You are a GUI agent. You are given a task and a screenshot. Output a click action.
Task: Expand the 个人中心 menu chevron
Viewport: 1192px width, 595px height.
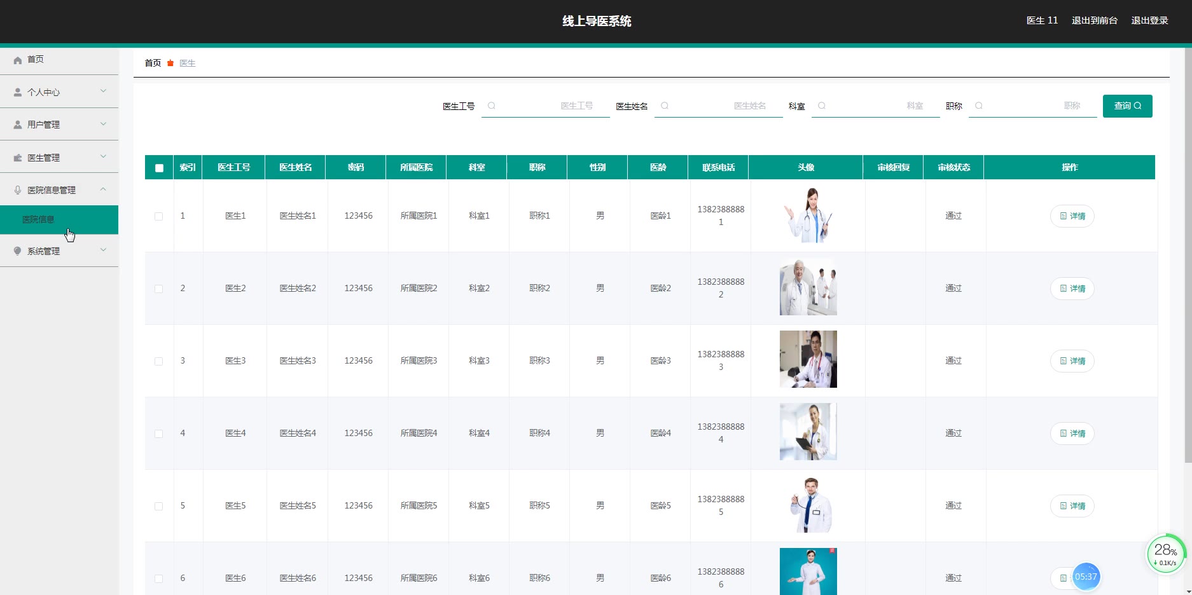click(x=103, y=92)
